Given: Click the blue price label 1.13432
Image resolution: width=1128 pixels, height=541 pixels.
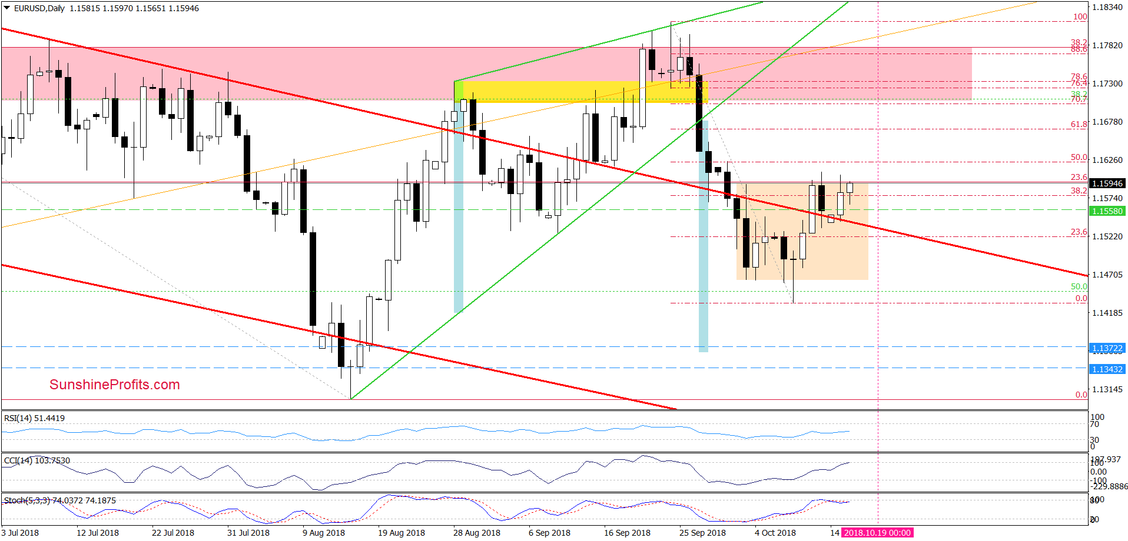Looking at the screenshot, I should tap(1107, 369).
